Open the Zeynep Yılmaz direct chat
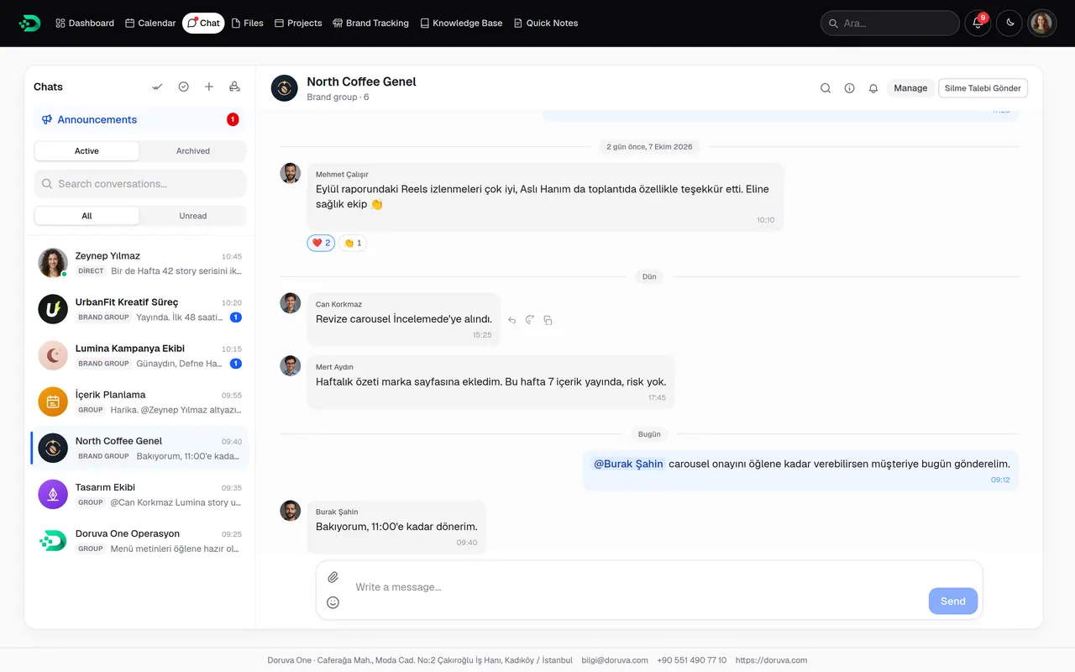The image size is (1075, 672). [140, 263]
